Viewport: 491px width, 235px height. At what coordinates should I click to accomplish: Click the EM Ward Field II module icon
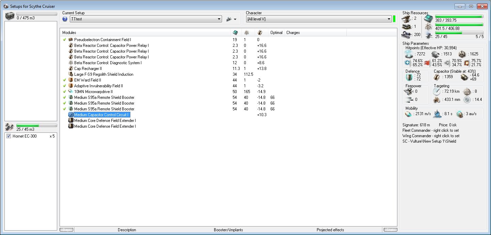[x=71, y=80]
